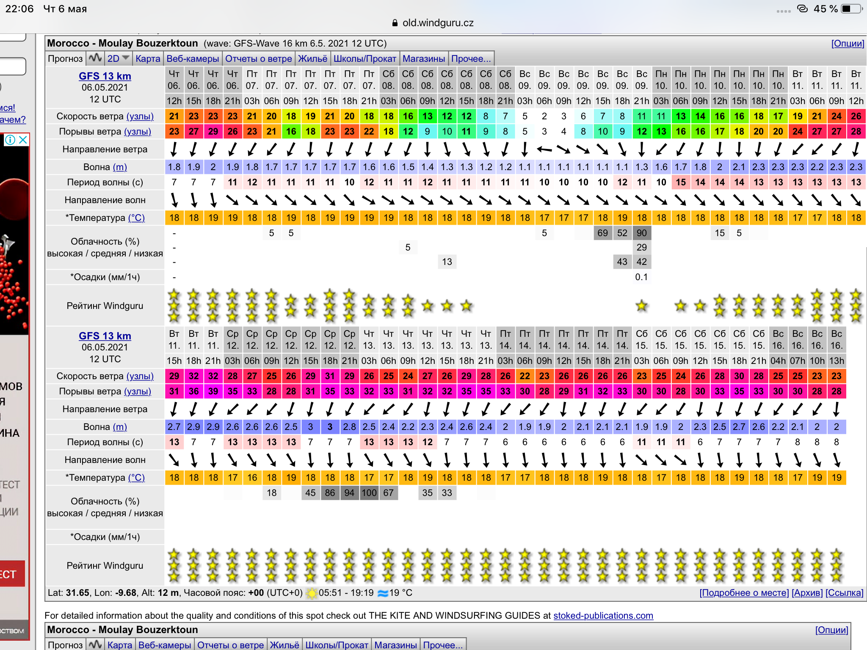Screen dimensions: 867x650
Task: Follow the stoked-publications.com link
Action: 603,616
